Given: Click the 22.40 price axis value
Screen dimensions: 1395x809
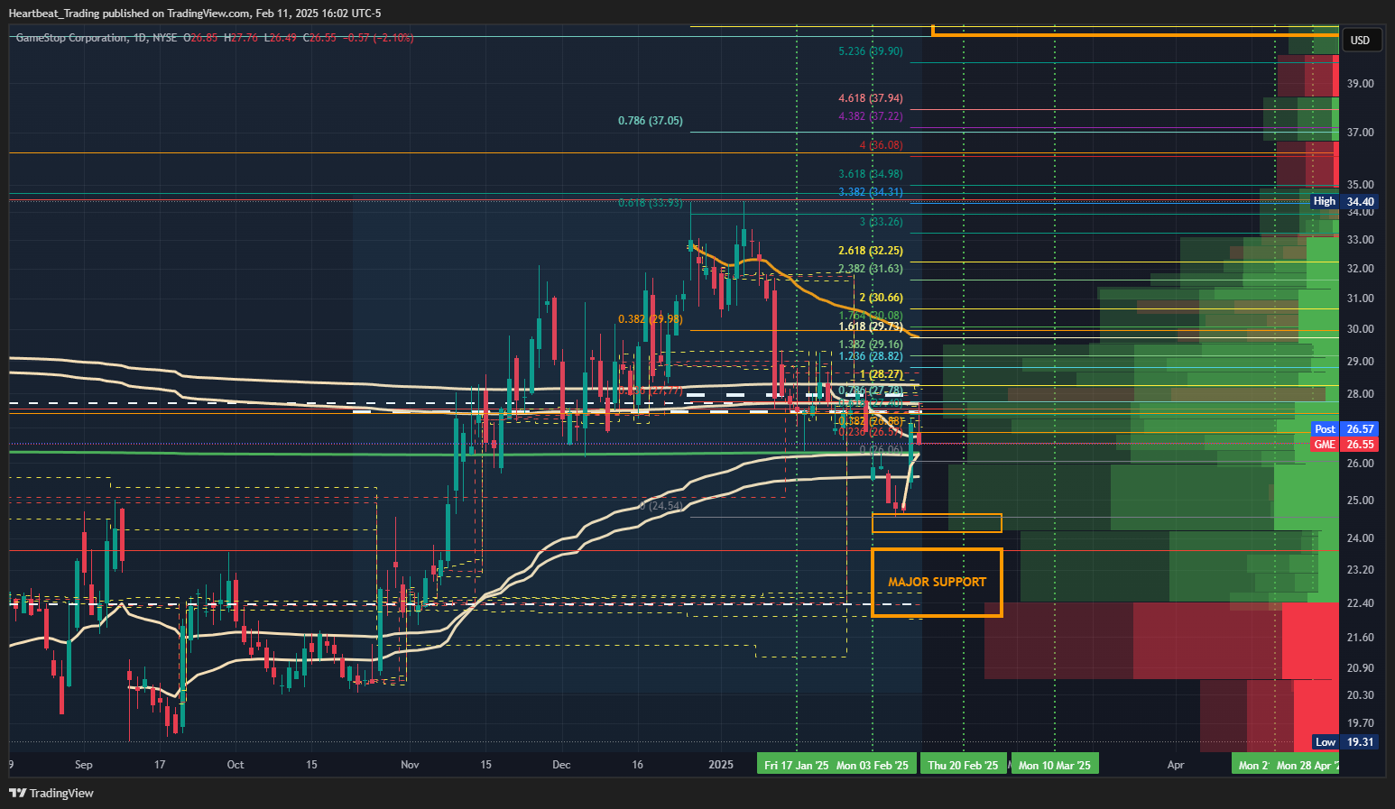Looking at the screenshot, I should [1360, 603].
